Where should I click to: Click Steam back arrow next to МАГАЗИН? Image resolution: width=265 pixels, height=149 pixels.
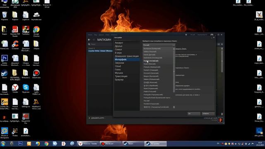coord(89,40)
